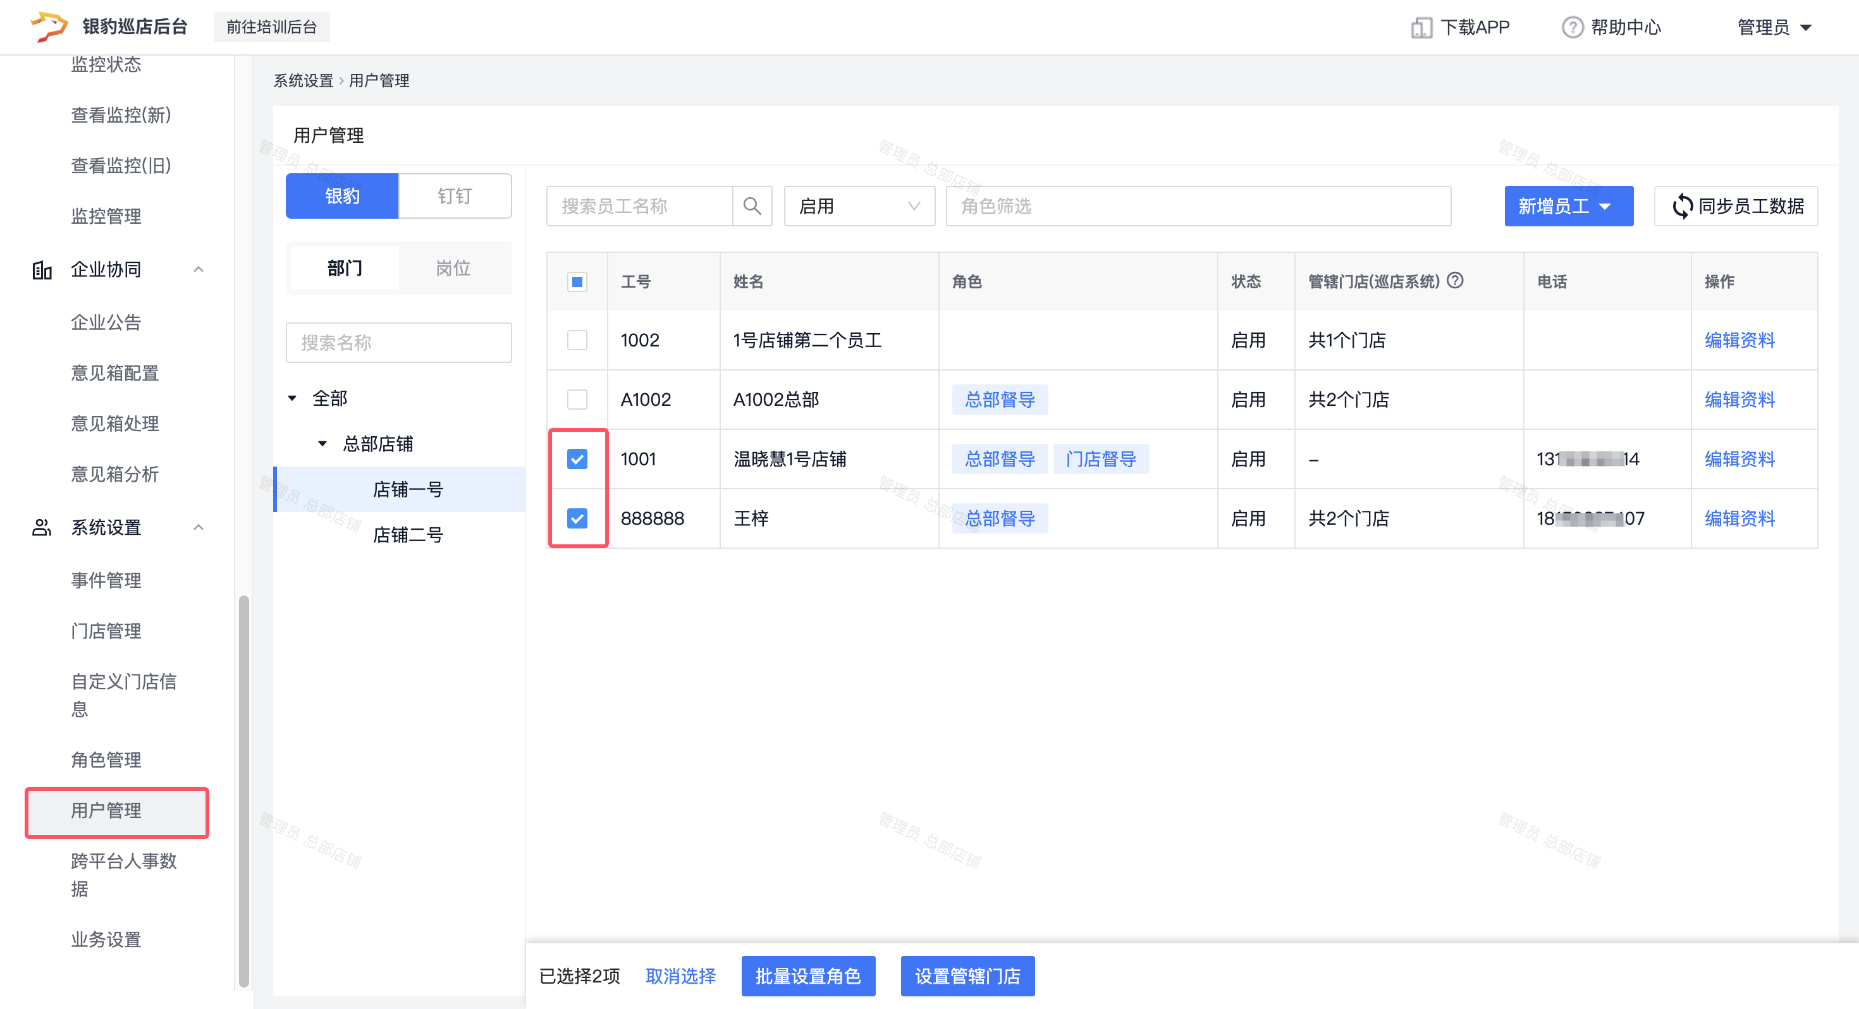Screen dimensions: 1859x1009
Task: Click 编辑资料 link for A1002总部
Action: click(x=1739, y=400)
